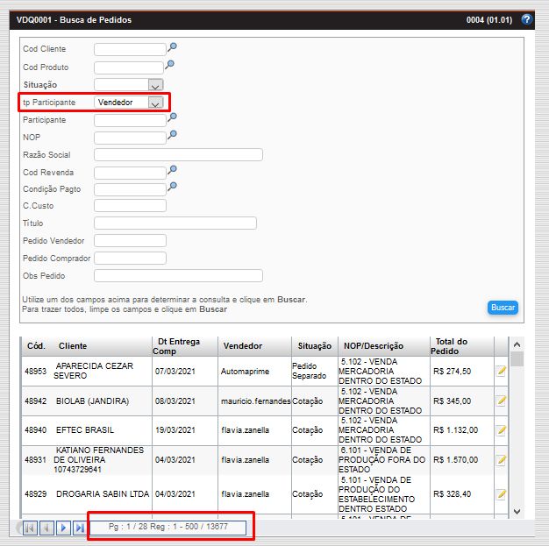Screen dimensions: 549x546
Task: Sort by the Cliente column header
Action: coord(73,346)
